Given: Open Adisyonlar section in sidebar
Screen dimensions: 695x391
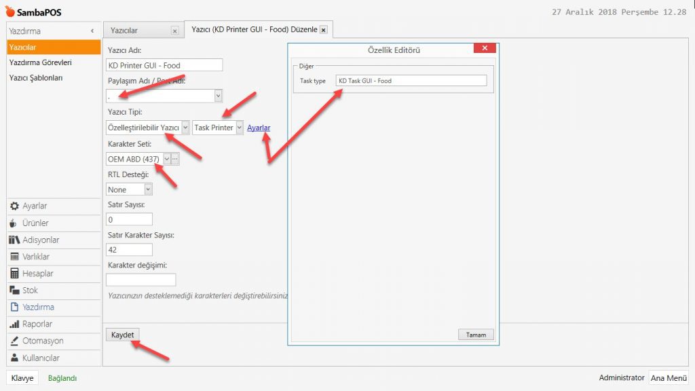Looking at the screenshot, I should point(40,240).
